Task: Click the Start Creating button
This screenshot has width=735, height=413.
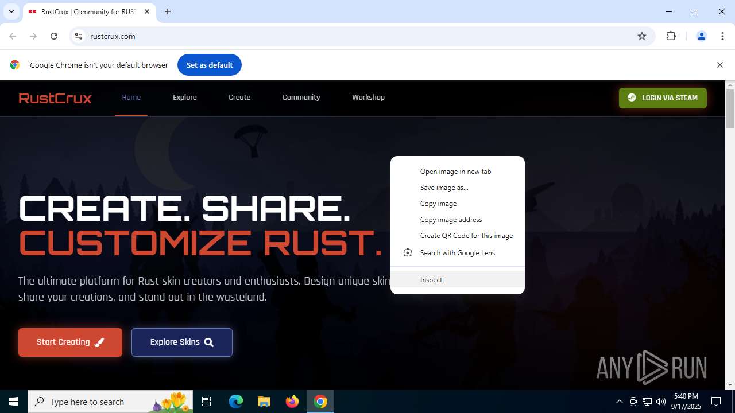Action: [x=70, y=342]
